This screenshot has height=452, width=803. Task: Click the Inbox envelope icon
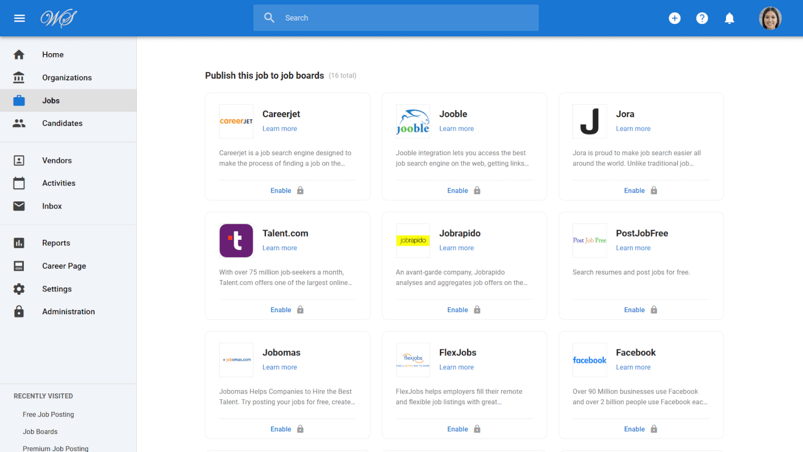pyautogui.click(x=19, y=206)
